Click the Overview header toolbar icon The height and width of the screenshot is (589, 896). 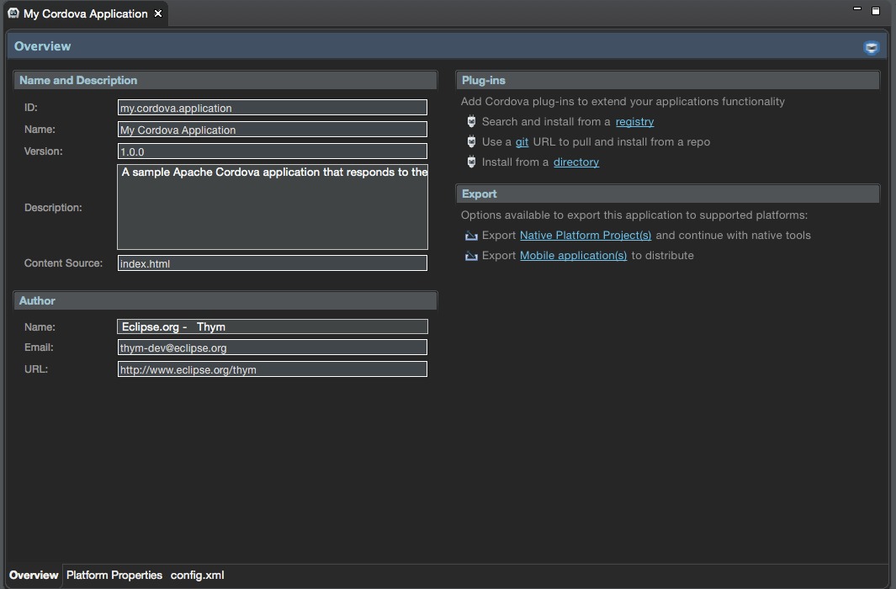871,47
